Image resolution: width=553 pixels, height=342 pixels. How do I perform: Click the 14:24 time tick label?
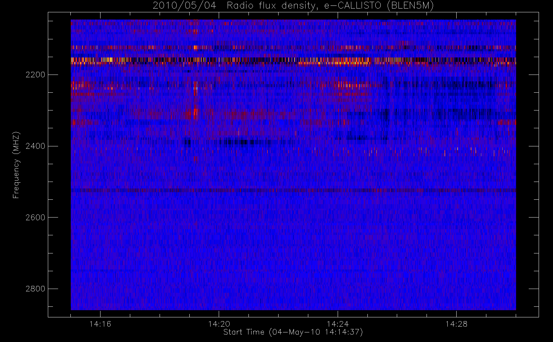pyautogui.click(x=338, y=324)
